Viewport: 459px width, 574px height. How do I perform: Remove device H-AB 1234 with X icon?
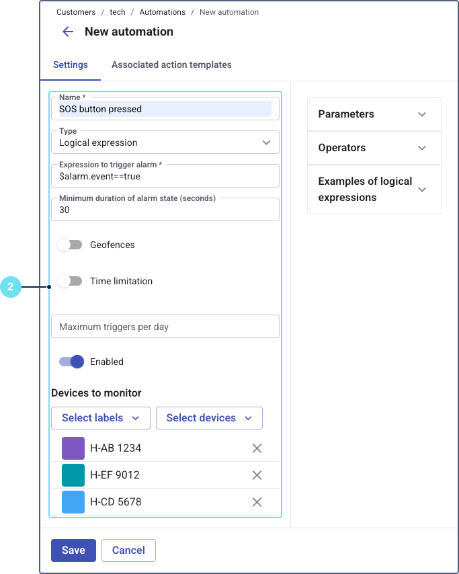(257, 448)
